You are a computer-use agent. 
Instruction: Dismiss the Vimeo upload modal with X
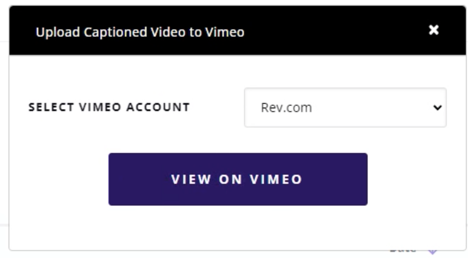coord(433,30)
